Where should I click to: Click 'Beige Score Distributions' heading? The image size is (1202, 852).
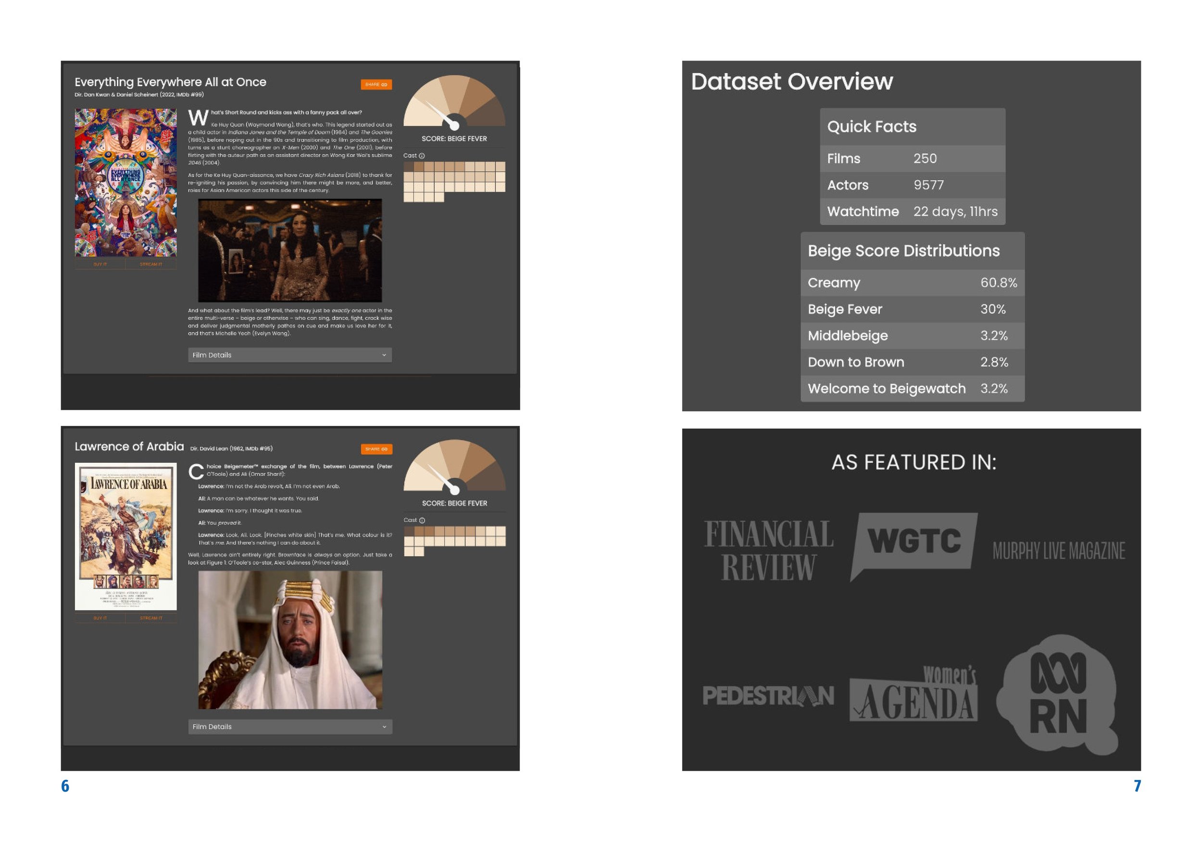pos(903,251)
